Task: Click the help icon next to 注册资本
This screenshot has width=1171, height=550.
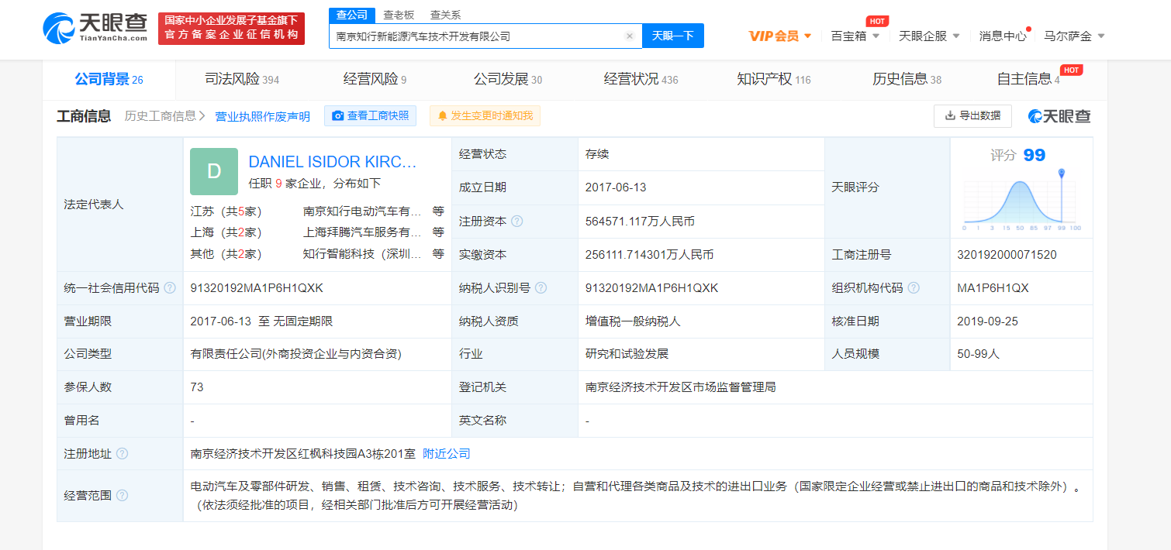Action: click(517, 222)
